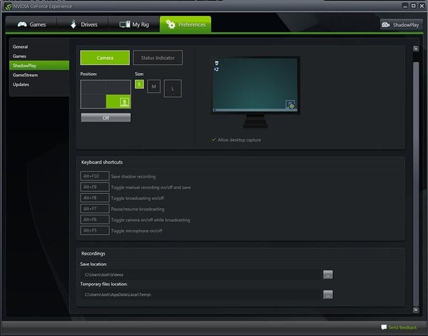Select GameStream in the preferences sidebar

click(26, 75)
